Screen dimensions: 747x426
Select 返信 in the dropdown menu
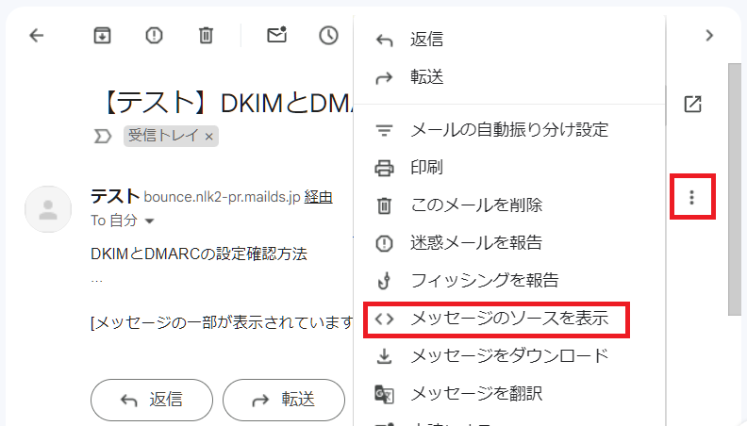point(509,39)
